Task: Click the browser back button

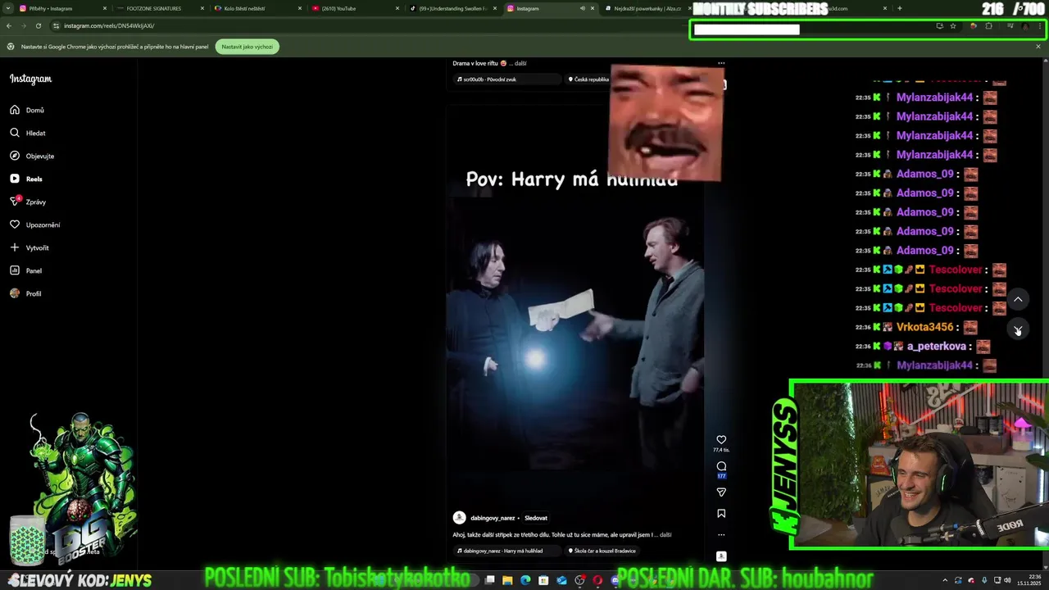Action: [x=10, y=25]
